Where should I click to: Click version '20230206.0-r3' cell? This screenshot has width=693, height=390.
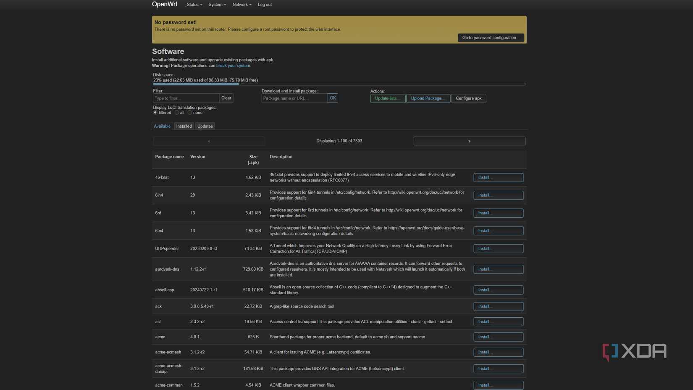(204, 248)
